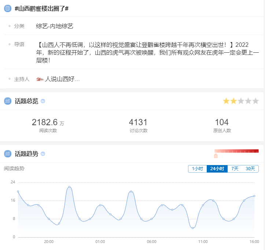Click the second gold rating star

pyautogui.click(x=233, y=101)
